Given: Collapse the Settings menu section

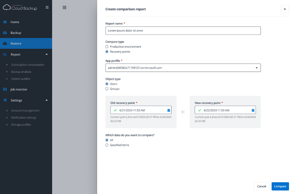Looking at the screenshot, I should 47,100.
